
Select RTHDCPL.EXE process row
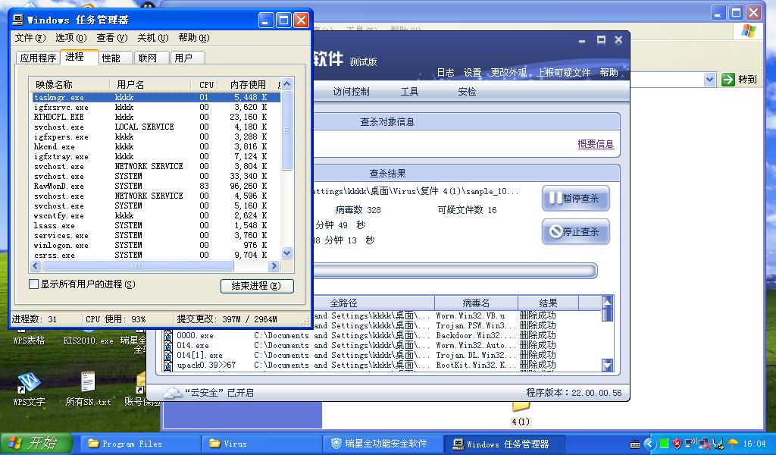point(156,117)
